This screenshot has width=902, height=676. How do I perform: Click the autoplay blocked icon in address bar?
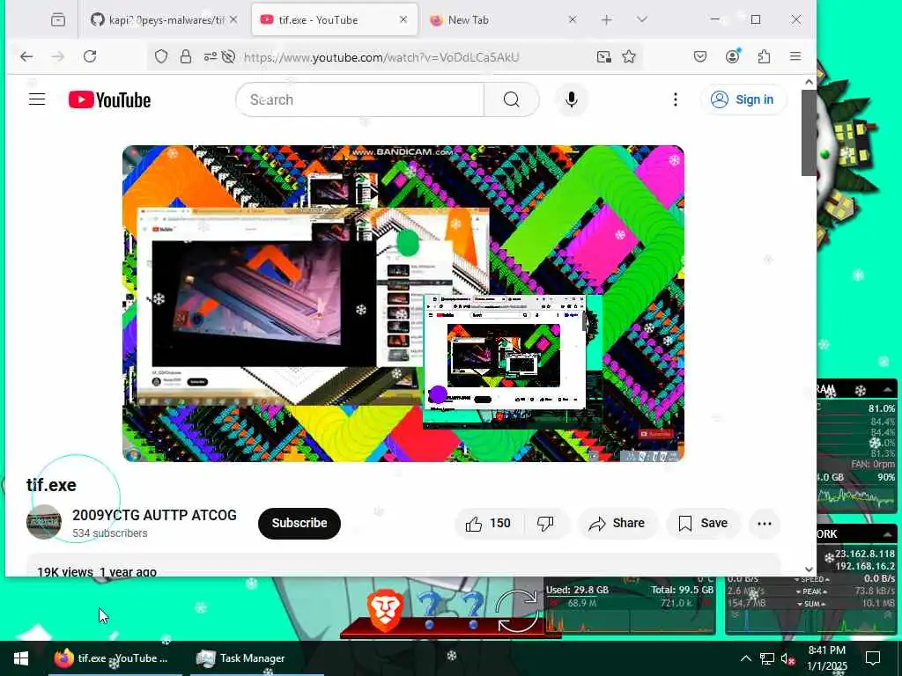pyautogui.click(x=228, y=56)
